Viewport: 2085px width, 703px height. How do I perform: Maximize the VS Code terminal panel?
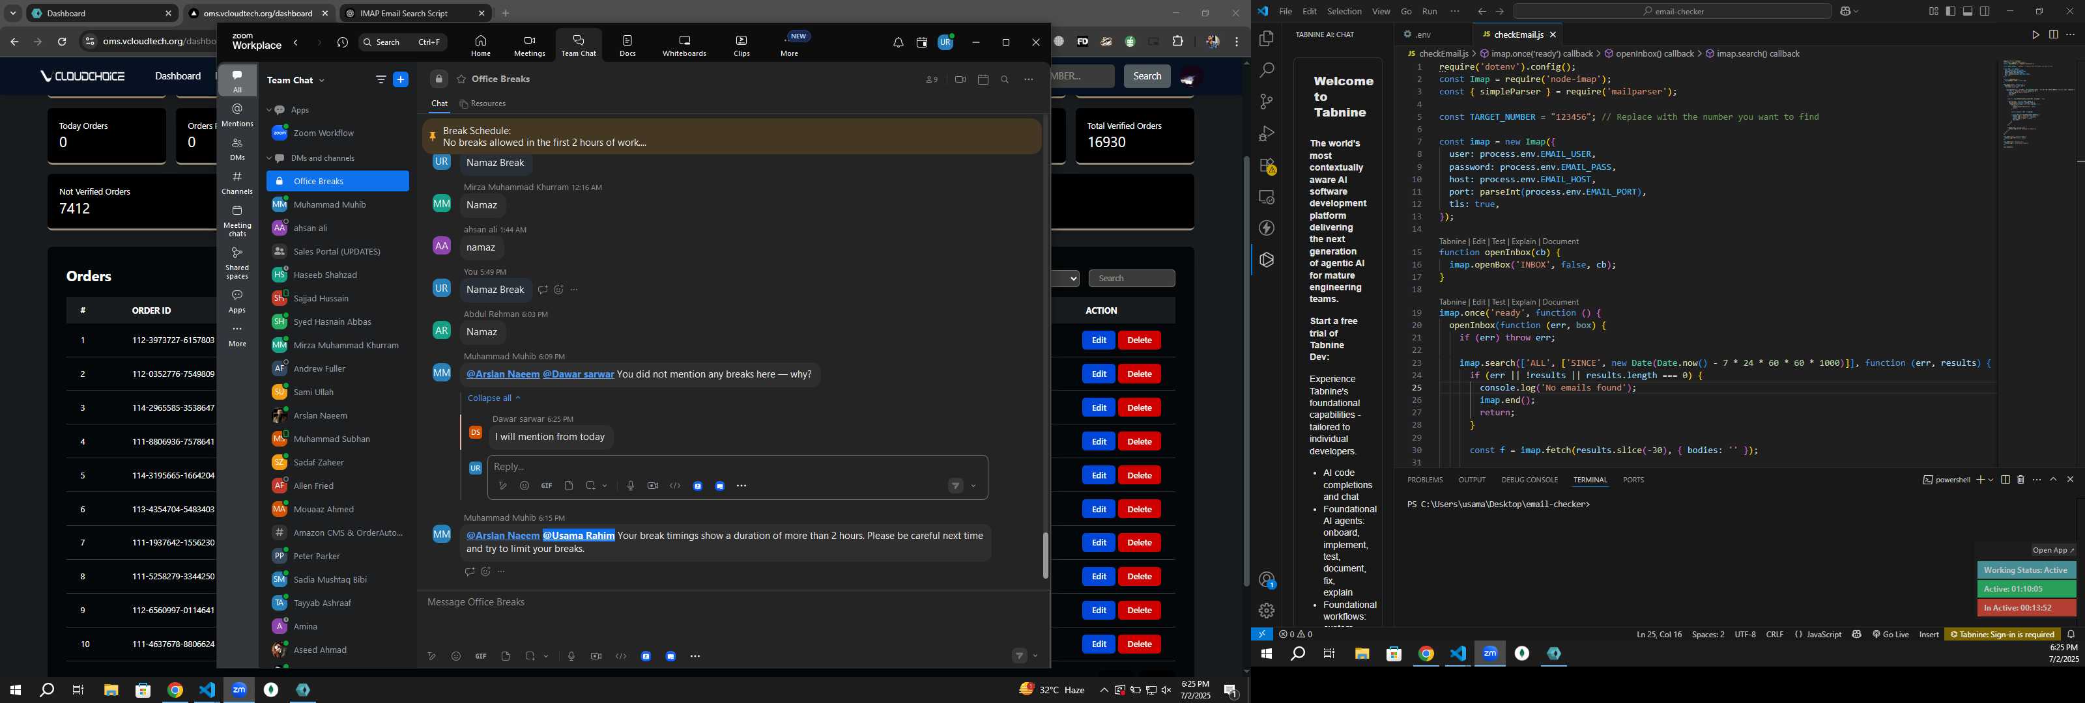click(x=2054, y=480)
